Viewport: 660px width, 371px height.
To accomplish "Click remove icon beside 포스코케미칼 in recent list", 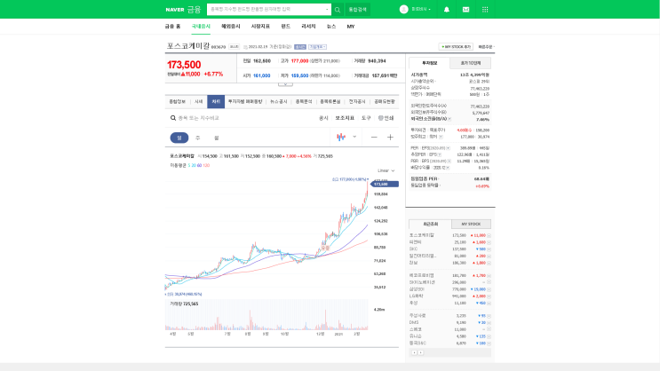I will click(x=489, y=235).
